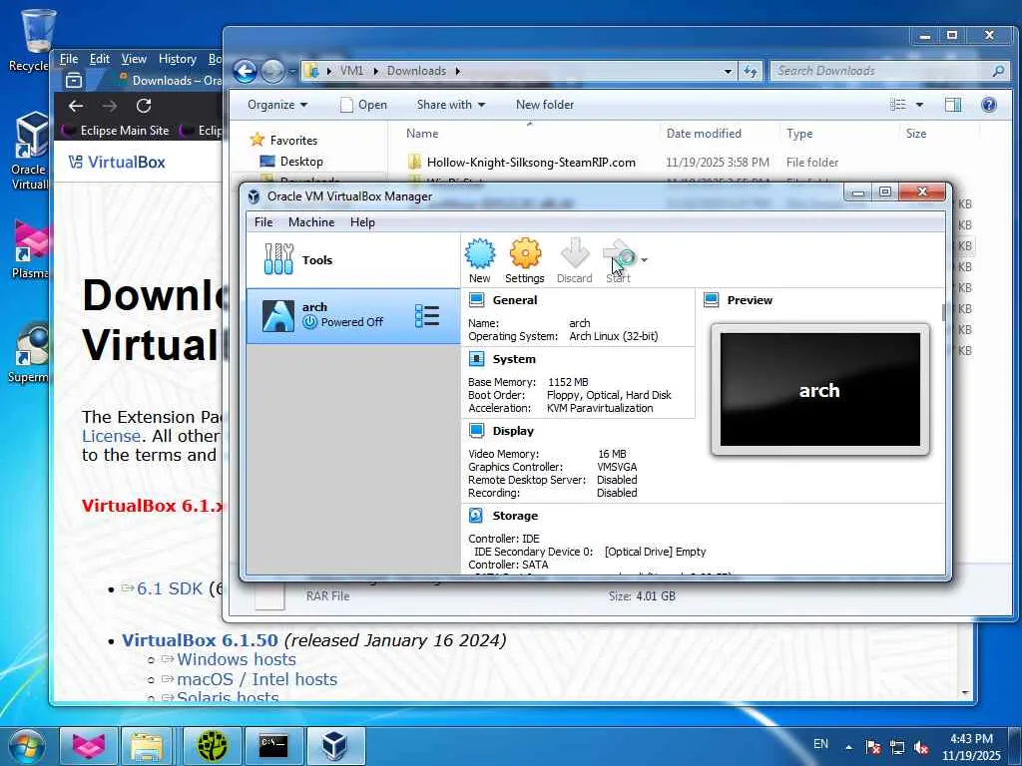Screen dimensions: 1022x766
Task: Click Open in Explorer toolbar
Action: point(363,105)
